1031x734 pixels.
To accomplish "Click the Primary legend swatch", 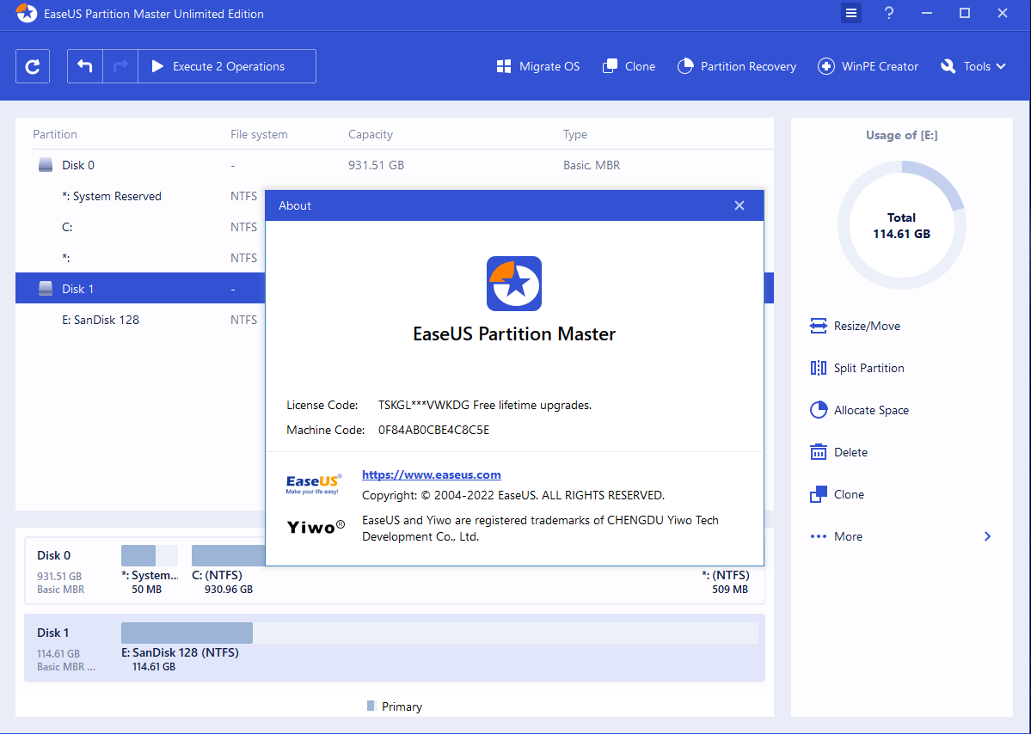I will (x=371, y=706).
